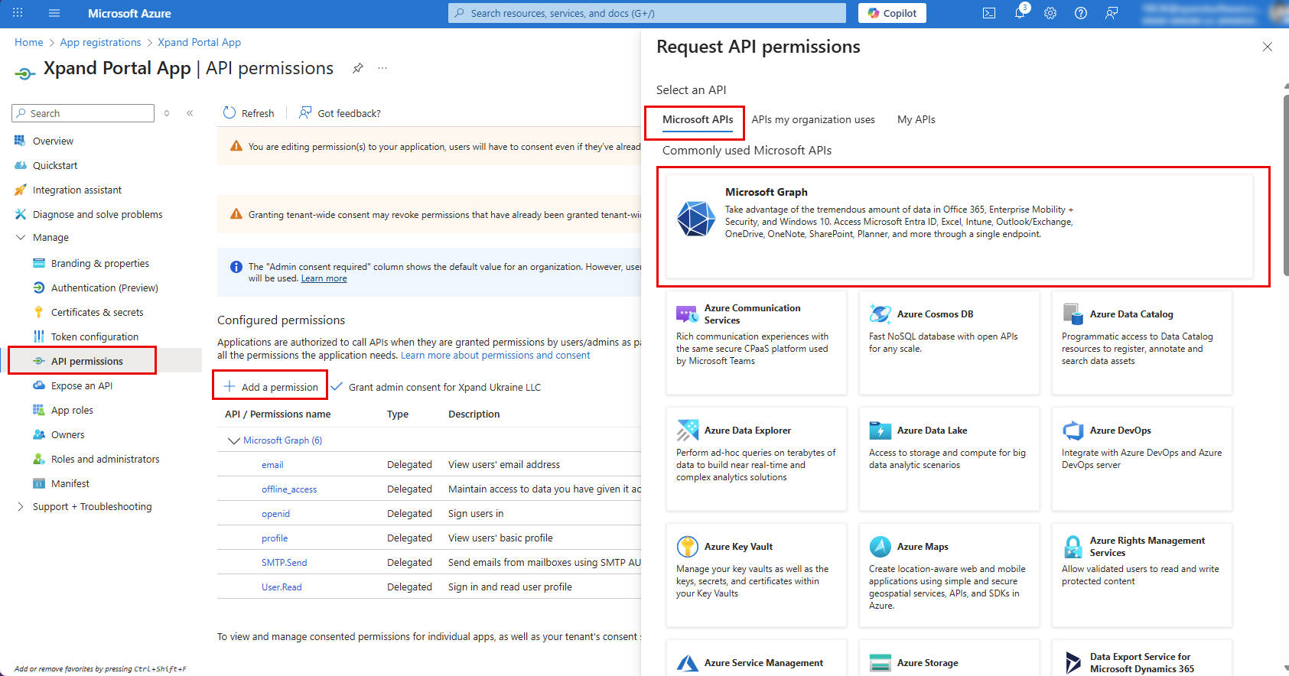The height and width of the screenshot is (676, 1289).
Task: Open the portal settings gear icon
Action: pyautogui.click(x=1050, y=13)
